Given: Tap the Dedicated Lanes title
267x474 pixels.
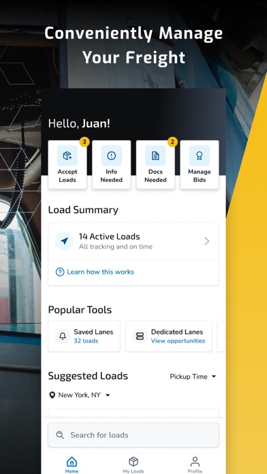Looking at the screenshot, I should (177, 332).
